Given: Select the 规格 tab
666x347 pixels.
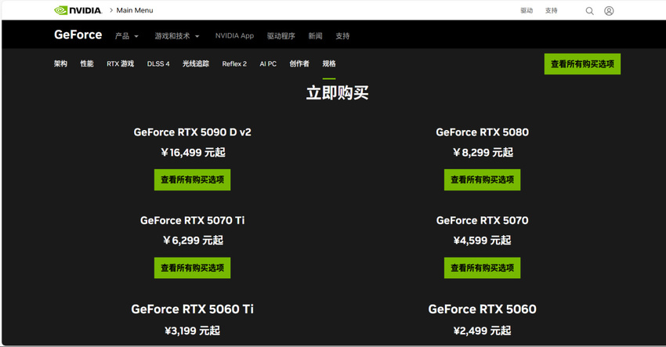Looking at the screenshot, I should pyautogui.click(x=329, y=64).
